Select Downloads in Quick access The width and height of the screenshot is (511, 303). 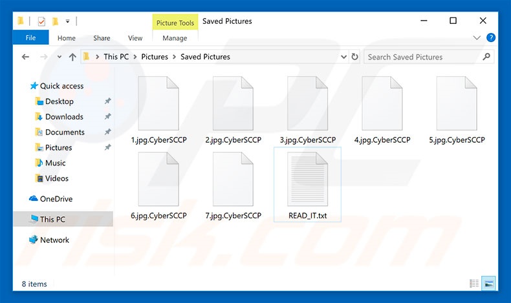(x=64, y=117)
